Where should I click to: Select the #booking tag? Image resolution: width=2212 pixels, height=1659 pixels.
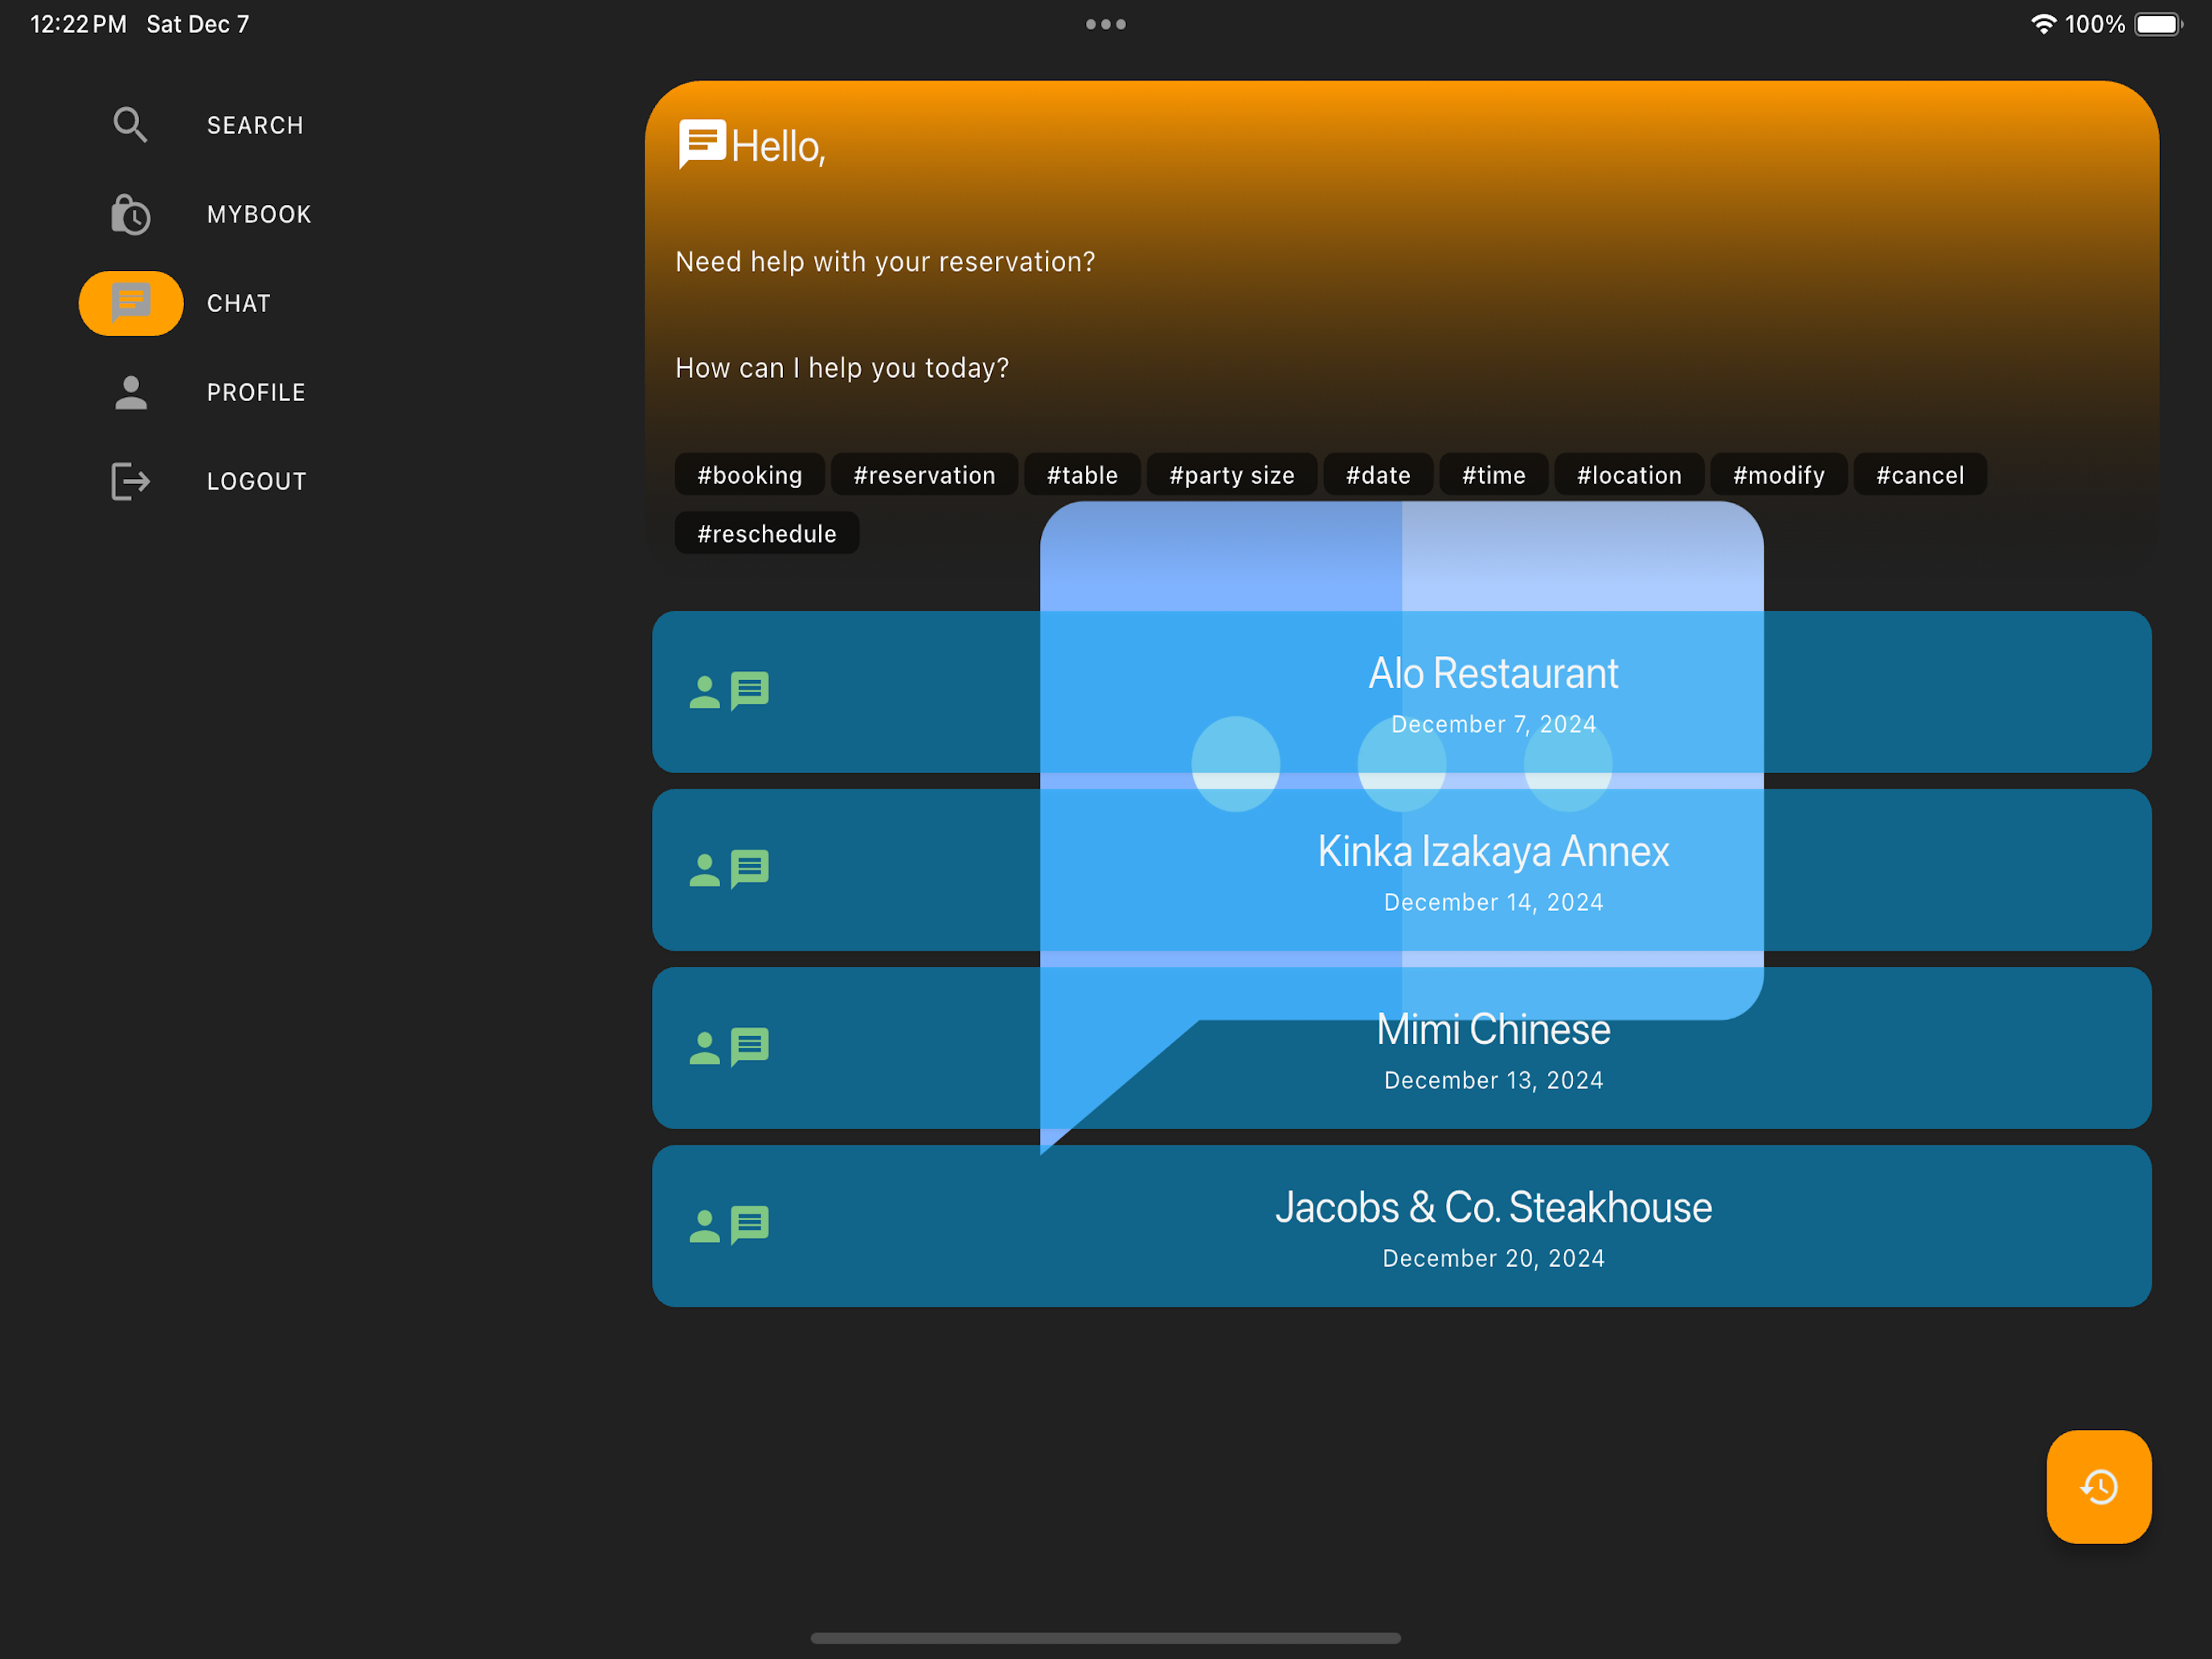[750, 475]
